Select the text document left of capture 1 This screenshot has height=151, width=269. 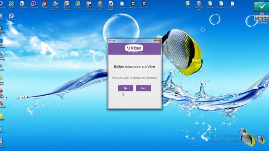point(122,5)
